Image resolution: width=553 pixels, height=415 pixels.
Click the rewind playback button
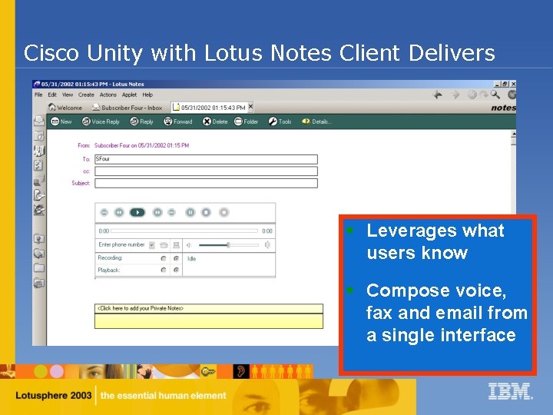tap(119, 212)
